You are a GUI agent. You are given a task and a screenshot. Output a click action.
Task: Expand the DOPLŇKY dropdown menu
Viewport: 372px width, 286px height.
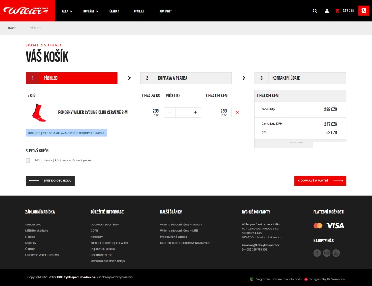tap(91, 11)
